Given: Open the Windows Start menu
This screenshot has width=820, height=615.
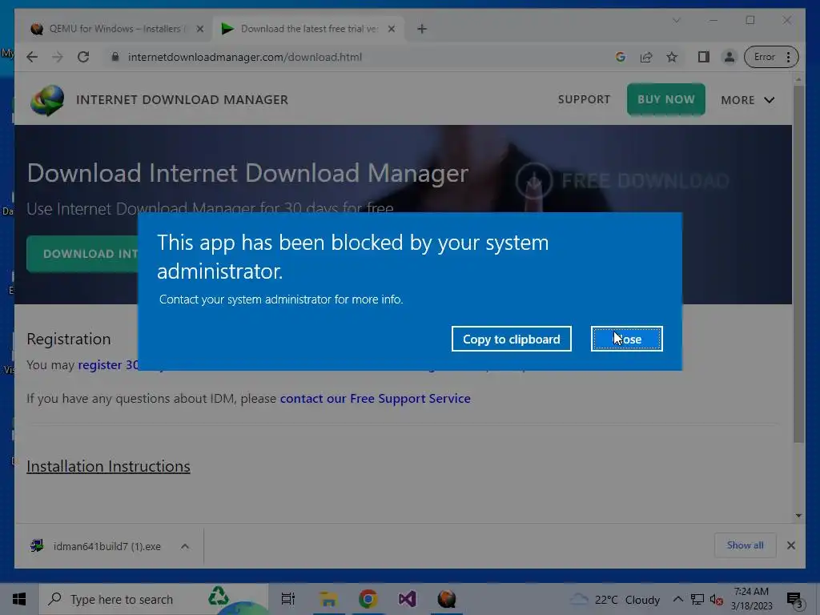Looking at the screenshot, I should 19,599.
